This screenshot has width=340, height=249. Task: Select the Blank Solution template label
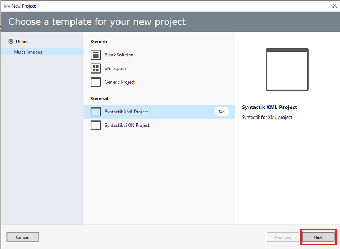coord(119,55)
